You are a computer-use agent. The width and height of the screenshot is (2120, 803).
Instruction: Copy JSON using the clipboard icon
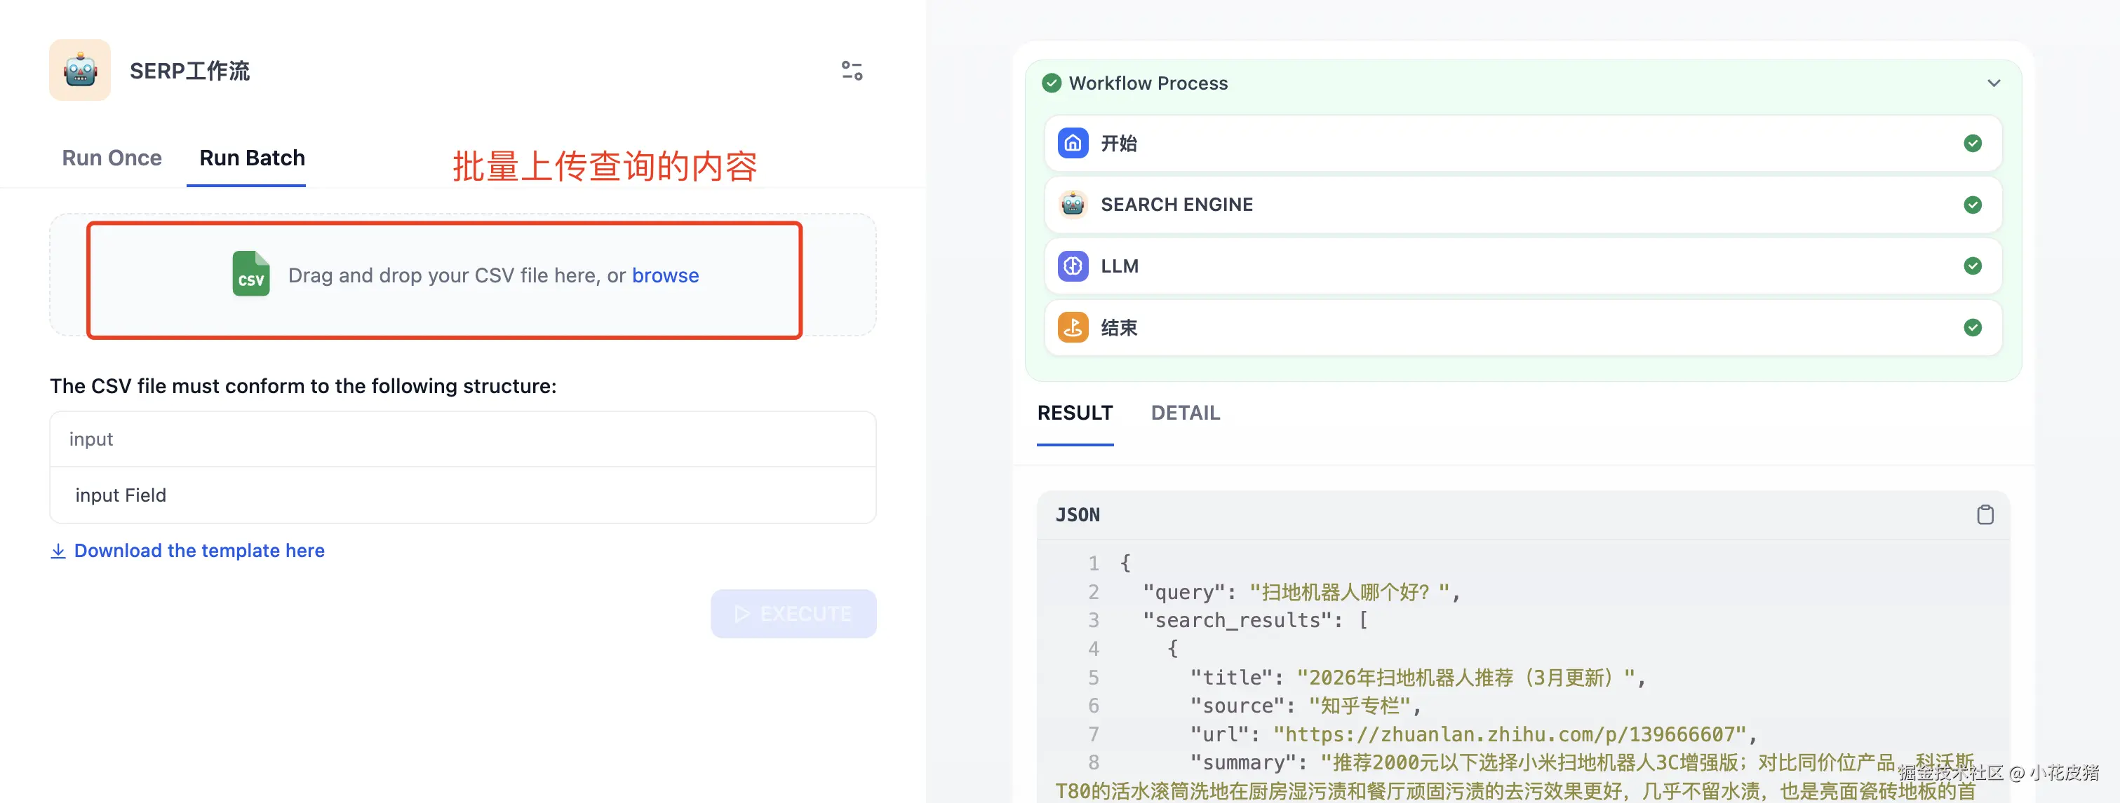[x=1984, y=514]
